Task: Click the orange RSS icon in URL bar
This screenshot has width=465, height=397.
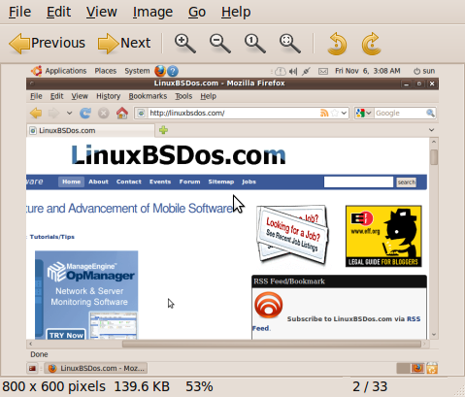Action: coord(324,113)
